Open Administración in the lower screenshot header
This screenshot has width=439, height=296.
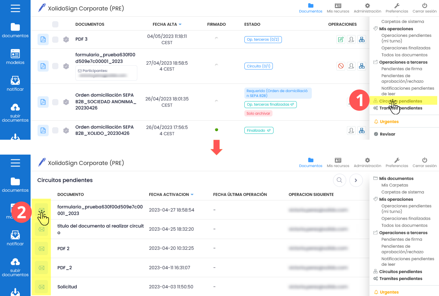click(x=367, y=163)
